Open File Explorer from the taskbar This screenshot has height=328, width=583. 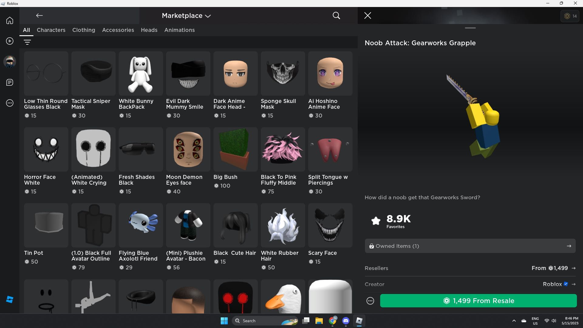pos(319,321)
